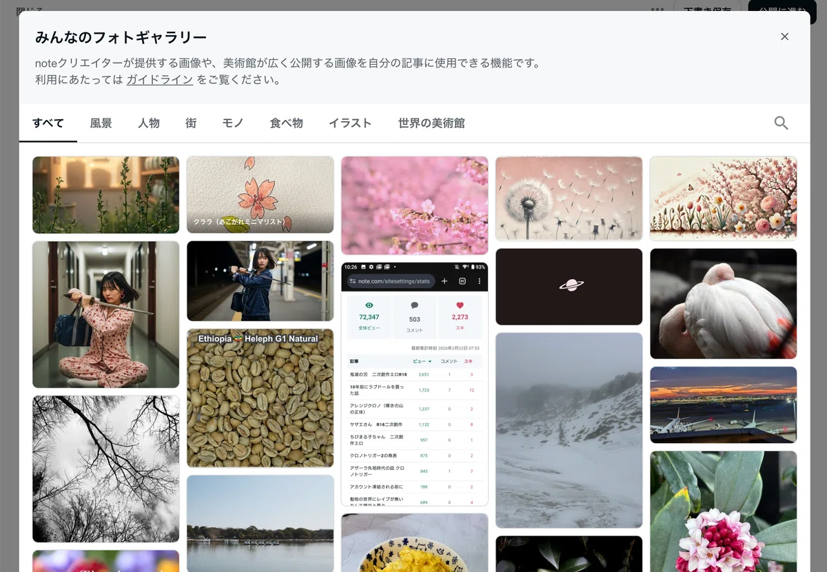Open the gallery search magnifier icon
The image size is (827, 572).
click(781, 123)
